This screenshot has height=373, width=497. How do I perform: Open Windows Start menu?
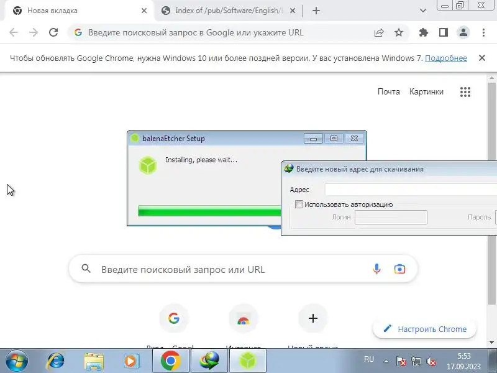[16, 361]
